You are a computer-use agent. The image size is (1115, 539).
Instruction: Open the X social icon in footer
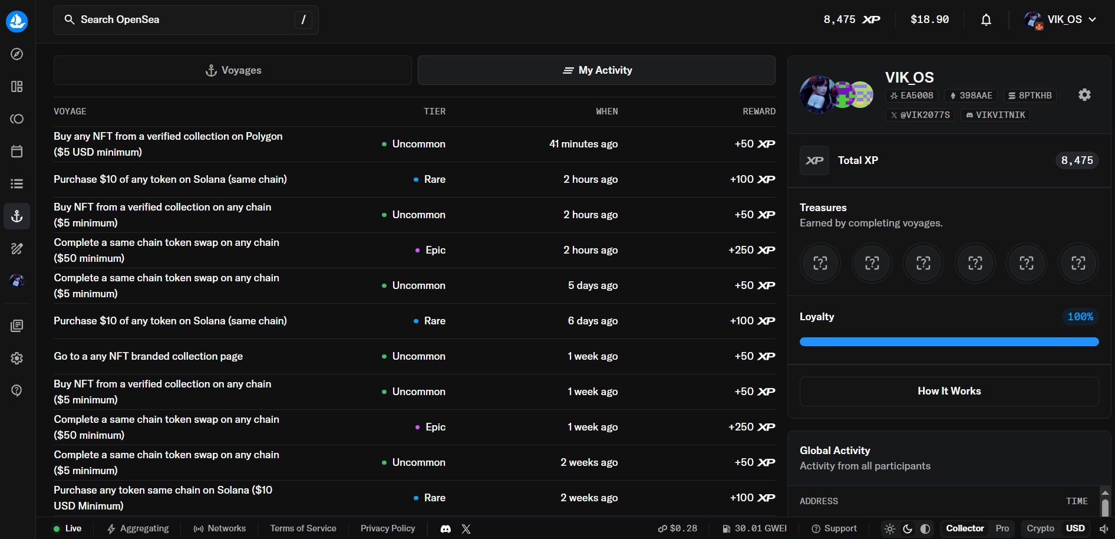click(466, 529)
